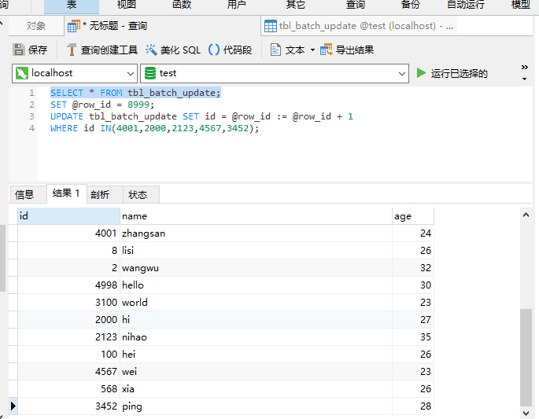Expand toolbar overflow chevron next to Run
The image size is (539, 419).
pos(524,67)
